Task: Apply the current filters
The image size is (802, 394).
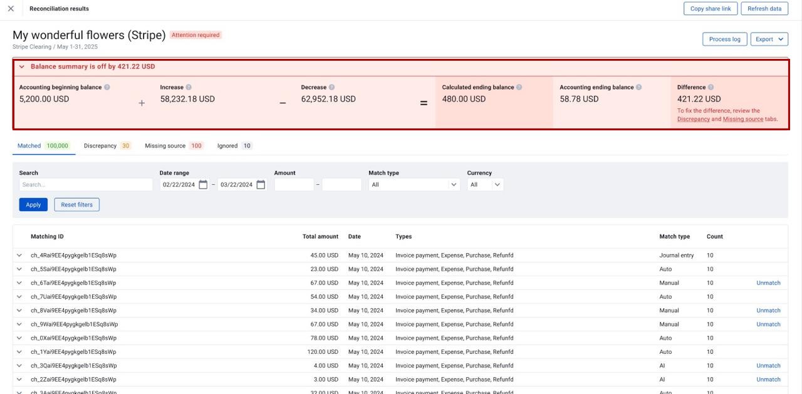Action: [x=33, y=205]
